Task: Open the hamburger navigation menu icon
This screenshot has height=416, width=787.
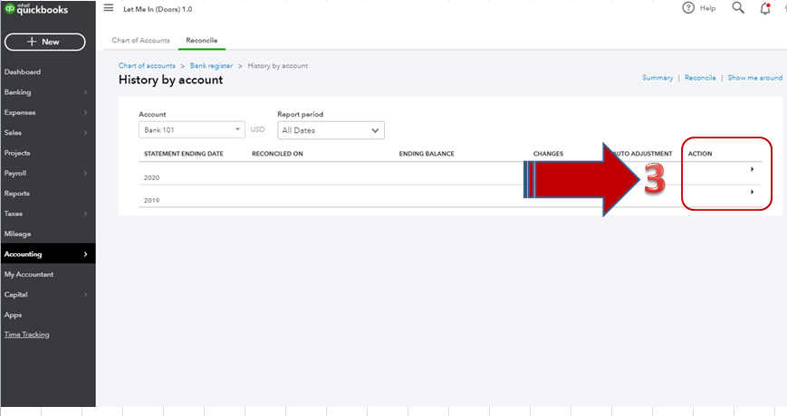Action: coord(109,8)
